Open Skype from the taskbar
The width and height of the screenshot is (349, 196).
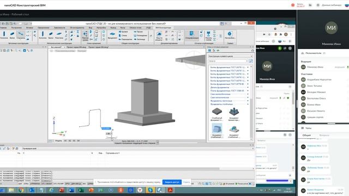pyautogui.click(x=151, y=190)
